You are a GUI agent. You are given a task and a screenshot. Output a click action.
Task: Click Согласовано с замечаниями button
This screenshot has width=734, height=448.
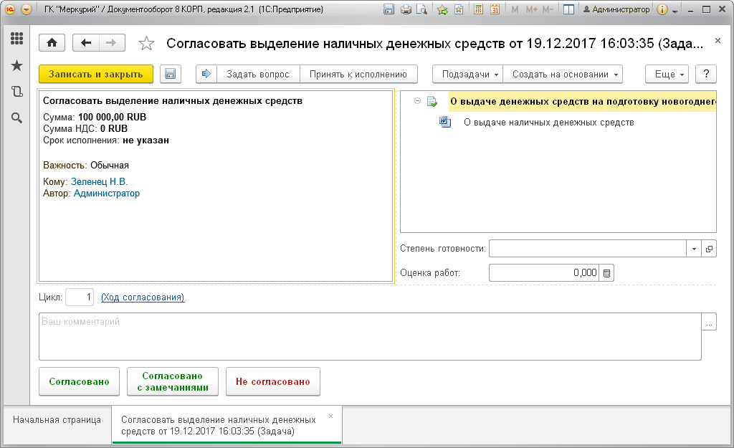tap(173, 381)
